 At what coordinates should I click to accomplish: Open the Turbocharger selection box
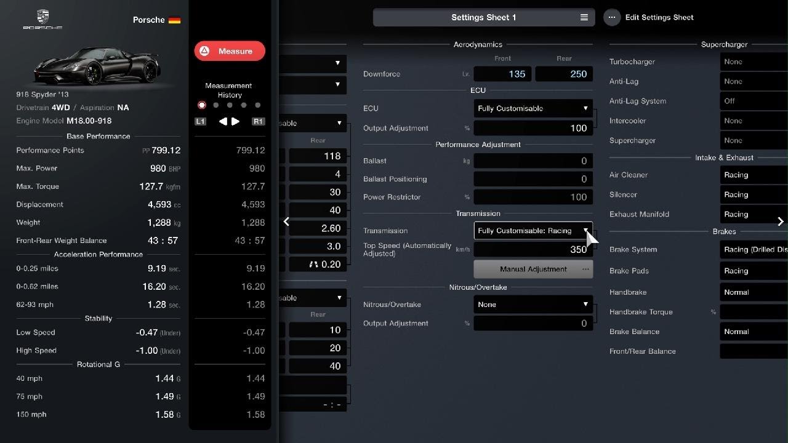tap(754, 62)
